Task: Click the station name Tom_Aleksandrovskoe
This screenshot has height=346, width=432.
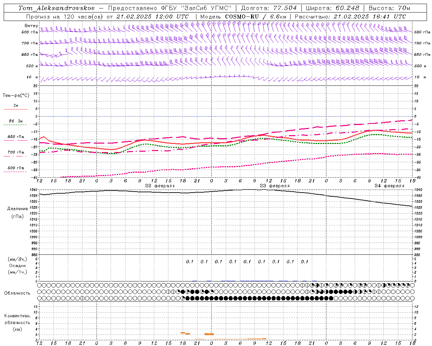Action: (x=57, y=8)
